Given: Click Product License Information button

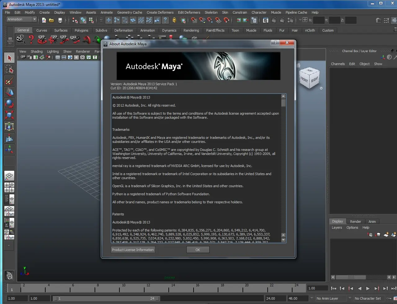Looking at the screenshot, I should click(x=133, y=250).
